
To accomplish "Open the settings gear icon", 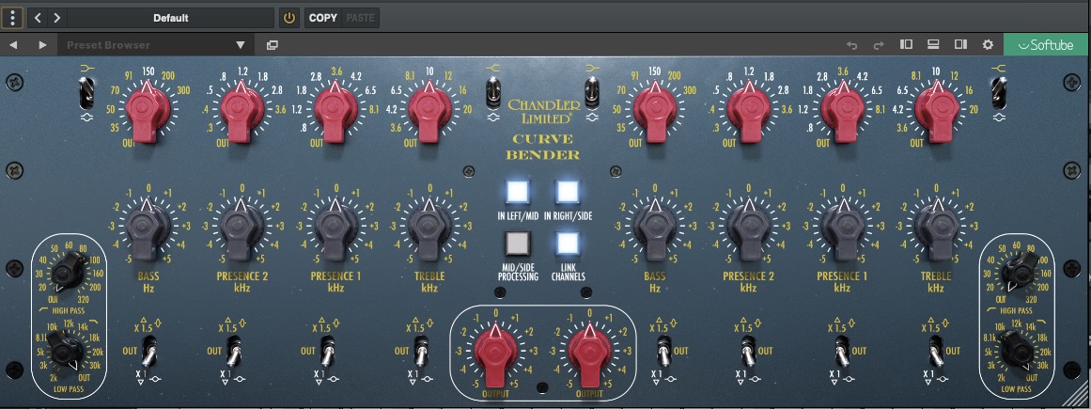I will (988, 44).
